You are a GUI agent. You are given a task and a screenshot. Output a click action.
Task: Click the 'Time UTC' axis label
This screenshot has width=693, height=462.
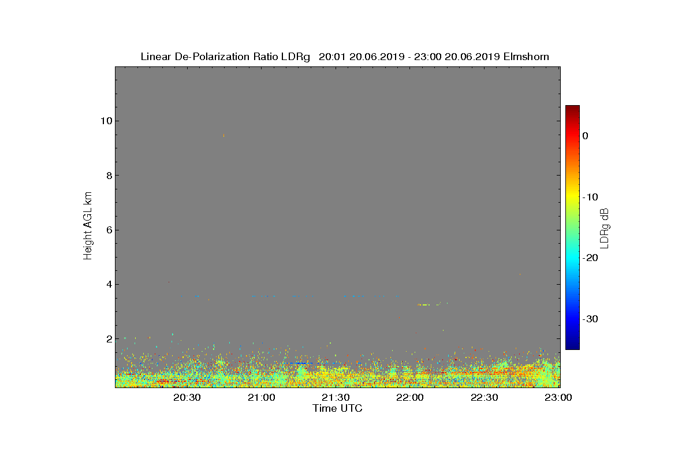tap(337, 408)
